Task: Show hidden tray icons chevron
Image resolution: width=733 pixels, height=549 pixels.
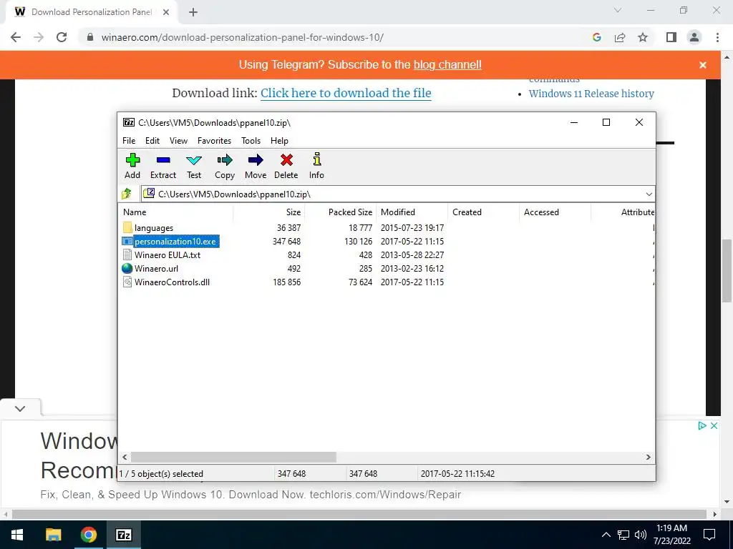Action: tap(606, 535)
